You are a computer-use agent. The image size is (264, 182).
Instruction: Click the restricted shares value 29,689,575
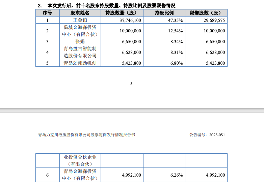(212, 20)
